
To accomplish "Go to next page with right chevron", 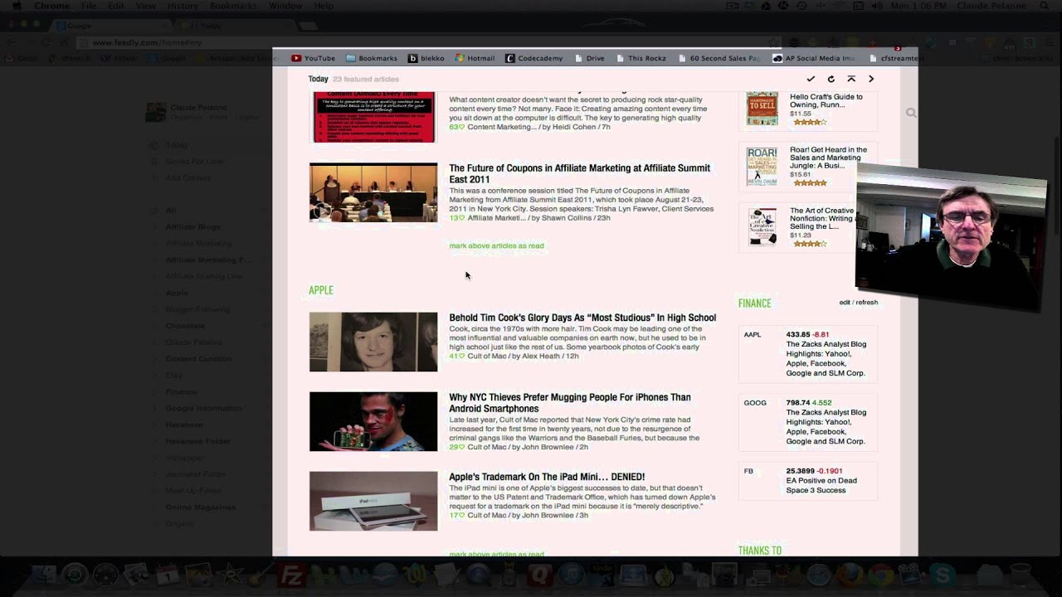I will (871, 79).
